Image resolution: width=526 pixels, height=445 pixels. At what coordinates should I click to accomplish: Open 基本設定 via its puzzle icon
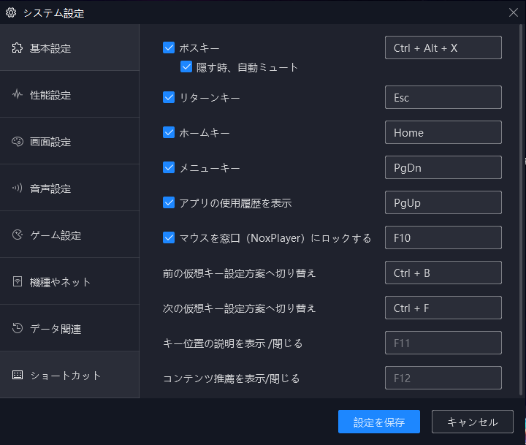[17, 48]
